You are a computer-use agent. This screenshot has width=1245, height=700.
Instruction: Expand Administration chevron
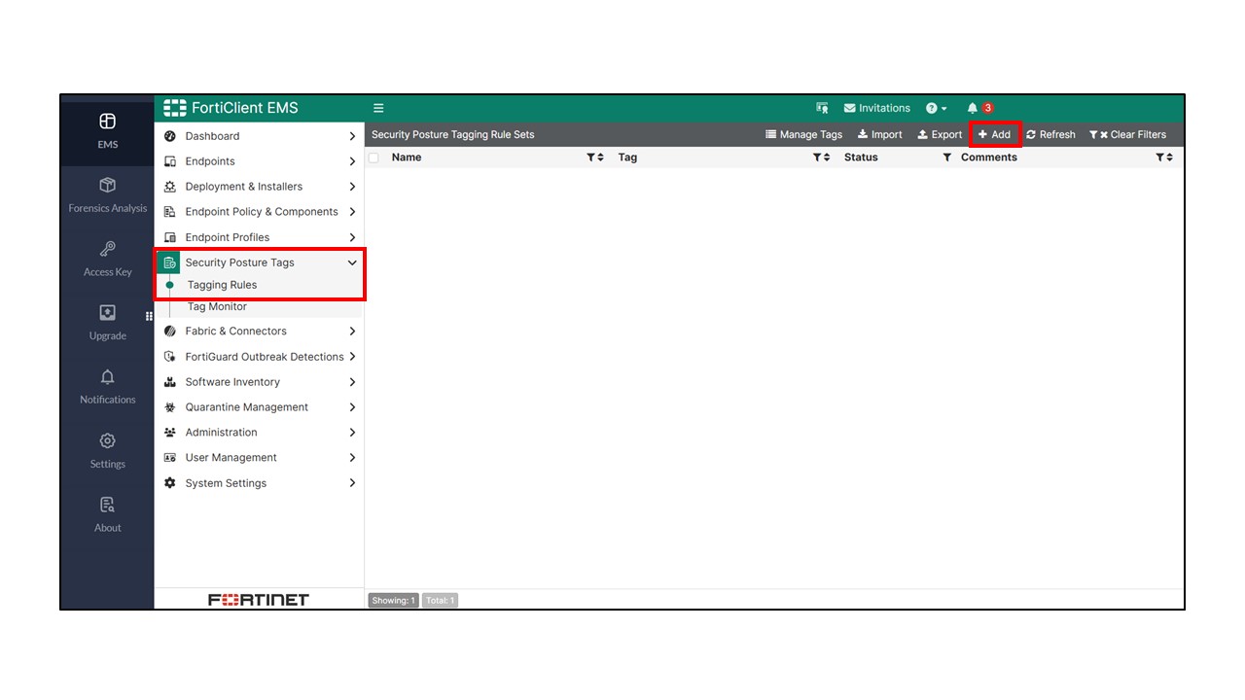click(x=352, y=433)
